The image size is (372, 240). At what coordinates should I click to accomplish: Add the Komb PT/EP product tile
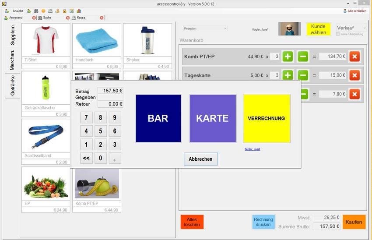(x=97, y=191)
